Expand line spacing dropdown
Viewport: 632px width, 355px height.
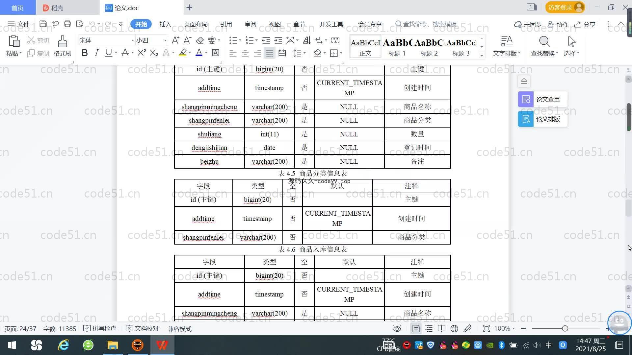(305, 53)
